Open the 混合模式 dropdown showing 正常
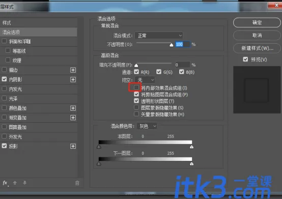 tap(159, 36)
